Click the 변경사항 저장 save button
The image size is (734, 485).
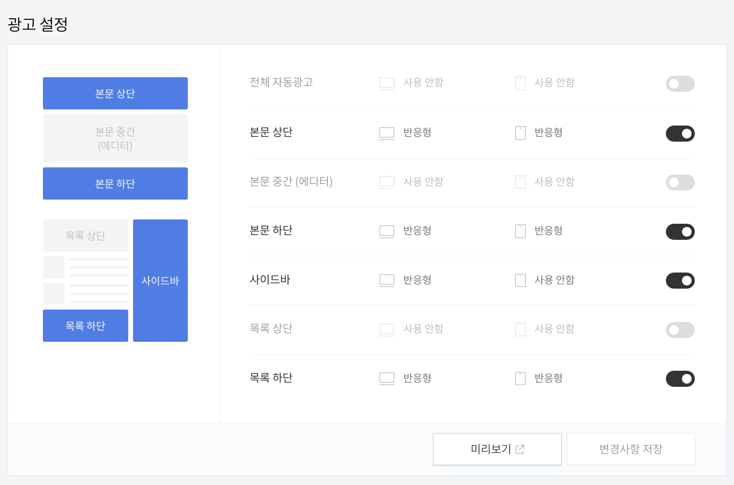pyautogui.click(x=631, y=449)
